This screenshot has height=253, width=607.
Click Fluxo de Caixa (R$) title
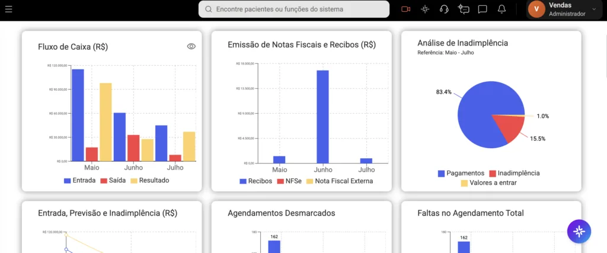(x=73, y=47)
